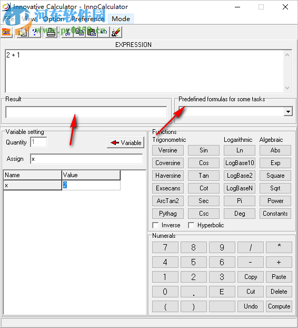Open the File menu
The height and width of the screenshot is (328, 298).
(x=9, y=19)
